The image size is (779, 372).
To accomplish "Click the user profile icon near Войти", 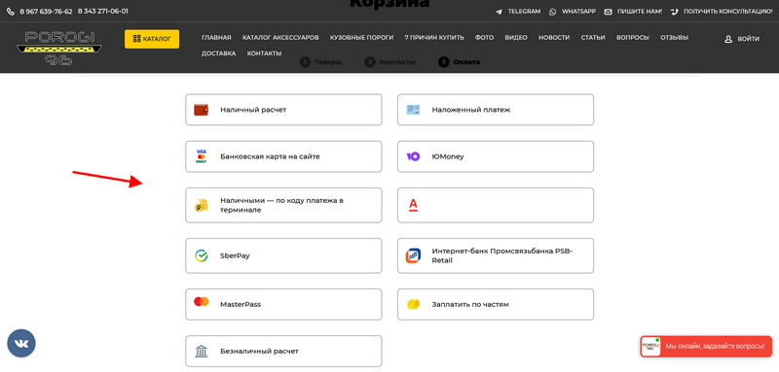I will coord(728,39).
